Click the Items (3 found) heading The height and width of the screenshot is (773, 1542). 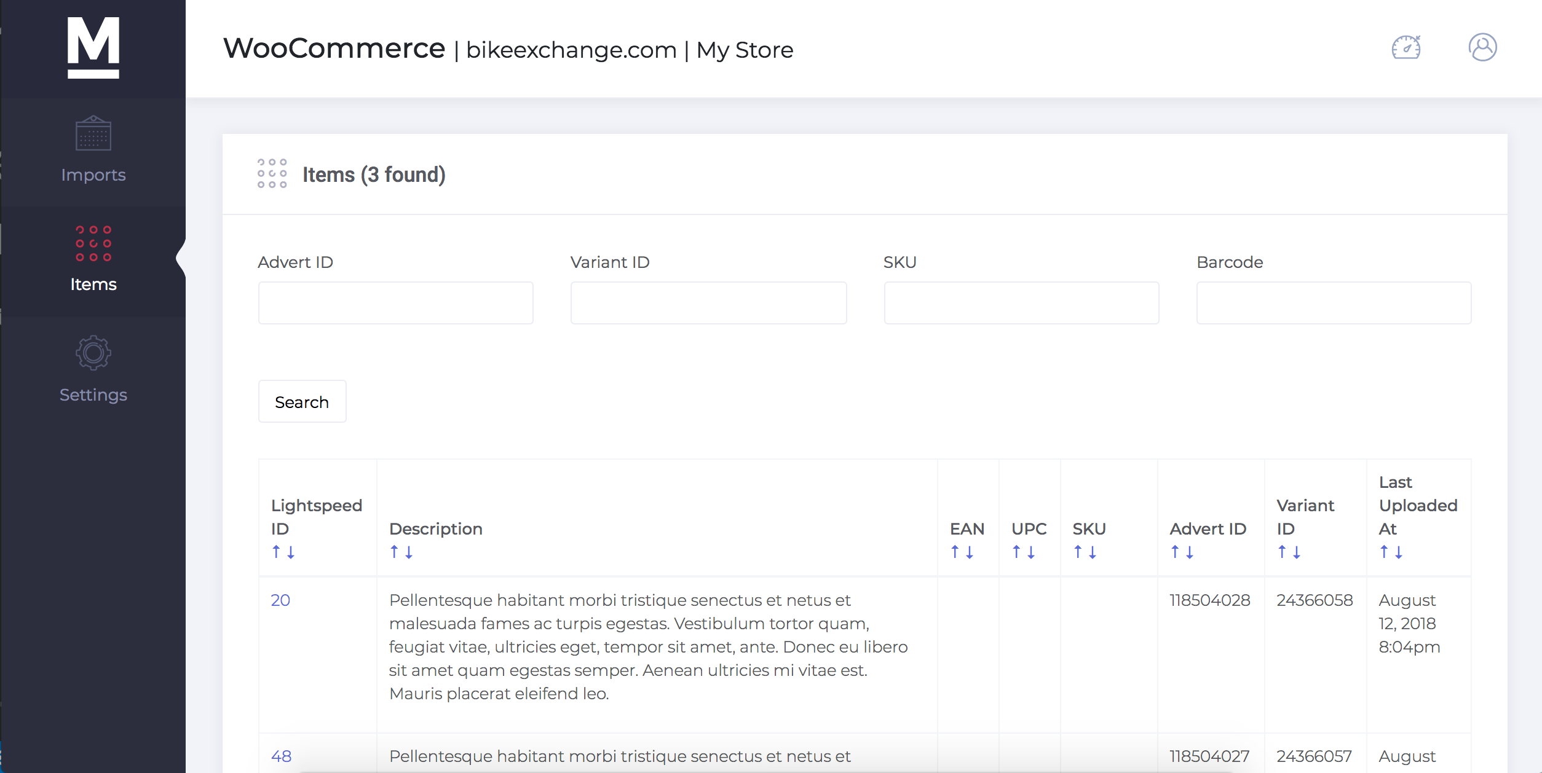click(374, 175)
